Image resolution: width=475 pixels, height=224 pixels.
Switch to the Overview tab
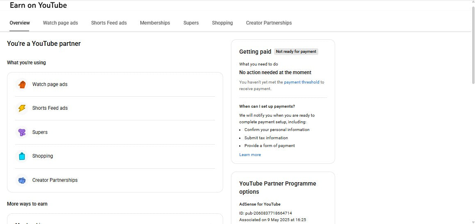20,23
